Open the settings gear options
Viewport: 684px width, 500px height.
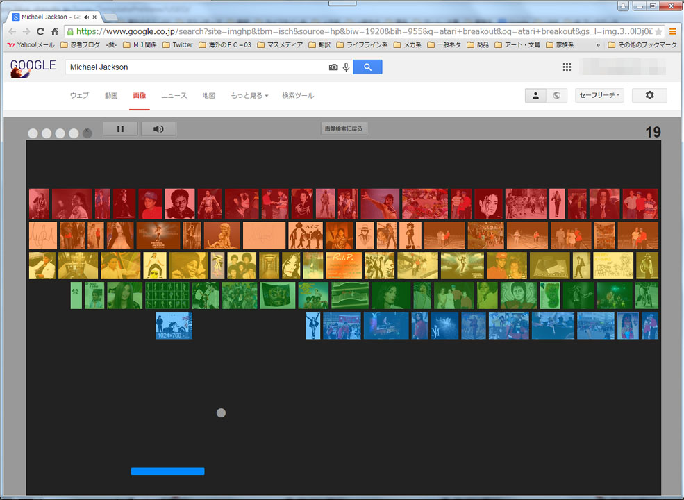(649, 95)
